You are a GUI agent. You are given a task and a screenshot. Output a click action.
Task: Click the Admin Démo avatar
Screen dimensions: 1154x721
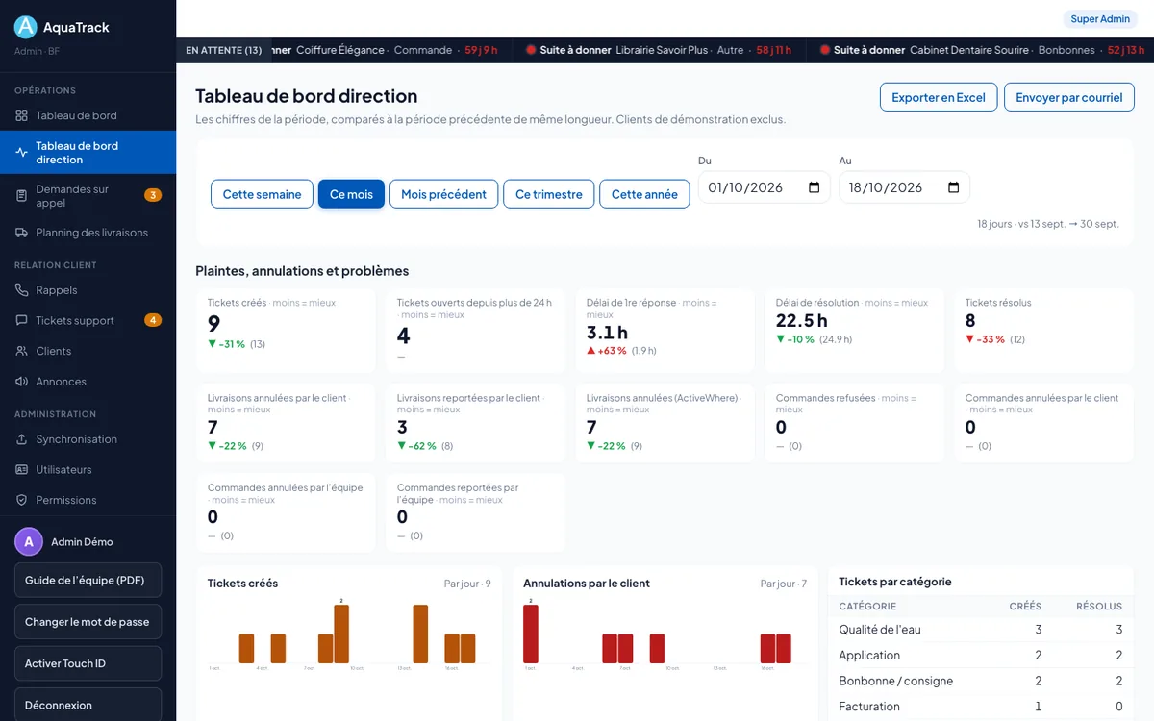coord(29,542)
